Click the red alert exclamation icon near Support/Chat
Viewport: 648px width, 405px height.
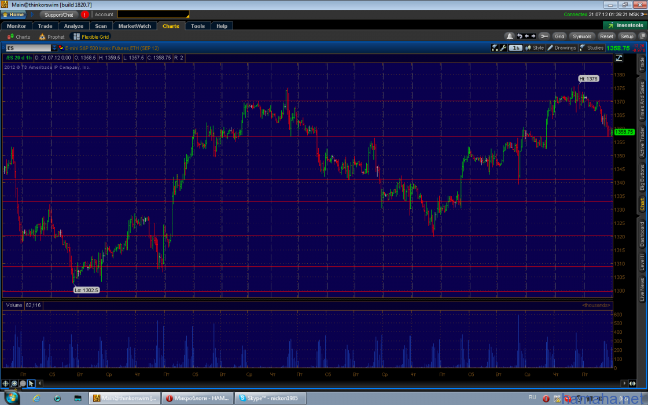[84, 14]
